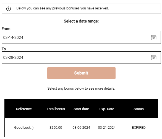This screenshot has width=162, height=139.
Task: Click the Status column header
Action: click(139, 109)
